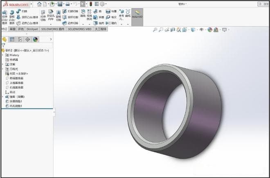The height and width of the screenshot is (178, 270).
Task: Open the File Properties list icon
Action: (x=97, y=4)
